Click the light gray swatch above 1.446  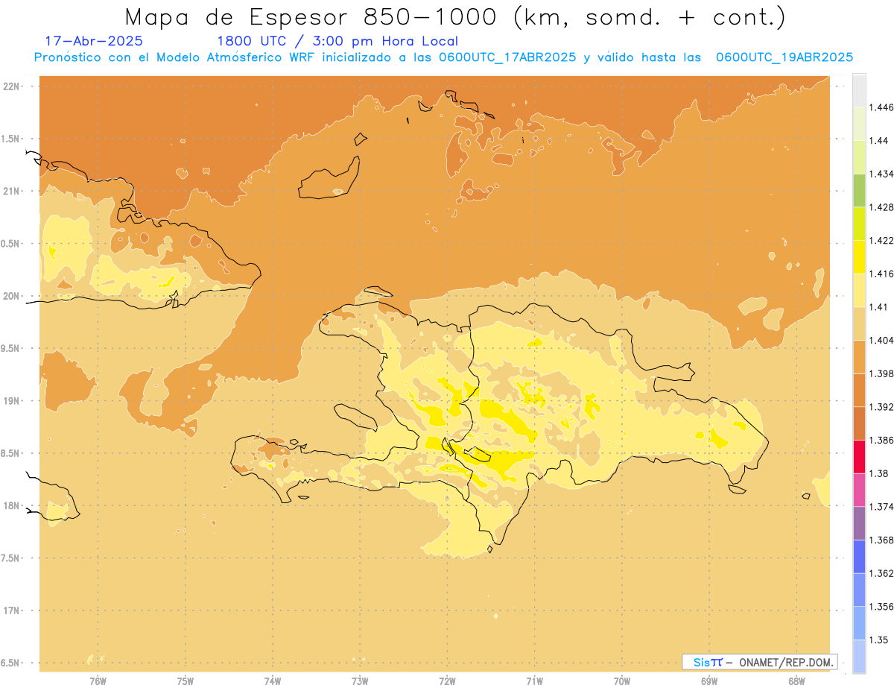click(859, 90)
